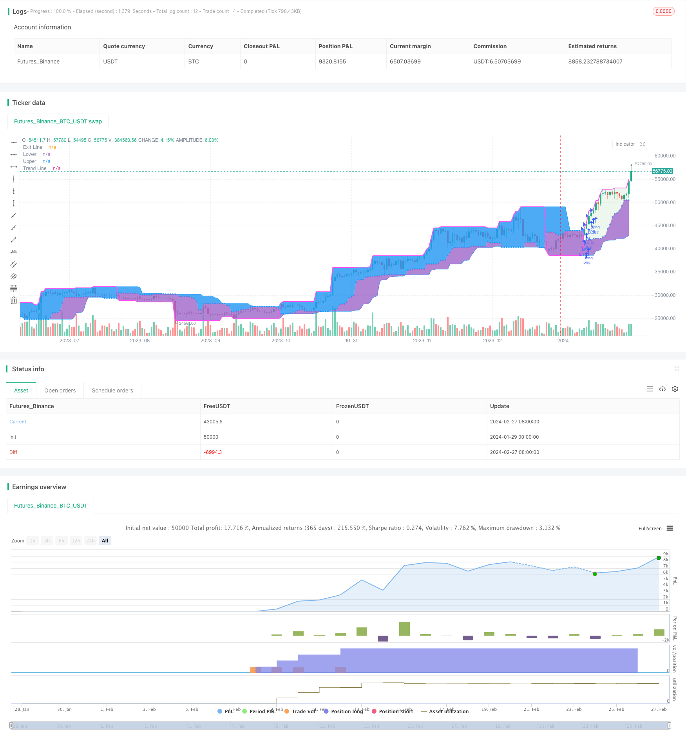
Task: Select the vertical segment drawing tool
Action: pos(14,203)
